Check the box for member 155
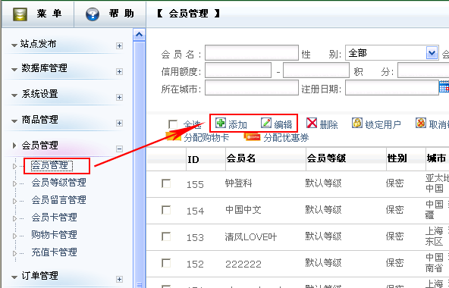Image resolution: width=449 pixels, height=288 pixels. 166,183
